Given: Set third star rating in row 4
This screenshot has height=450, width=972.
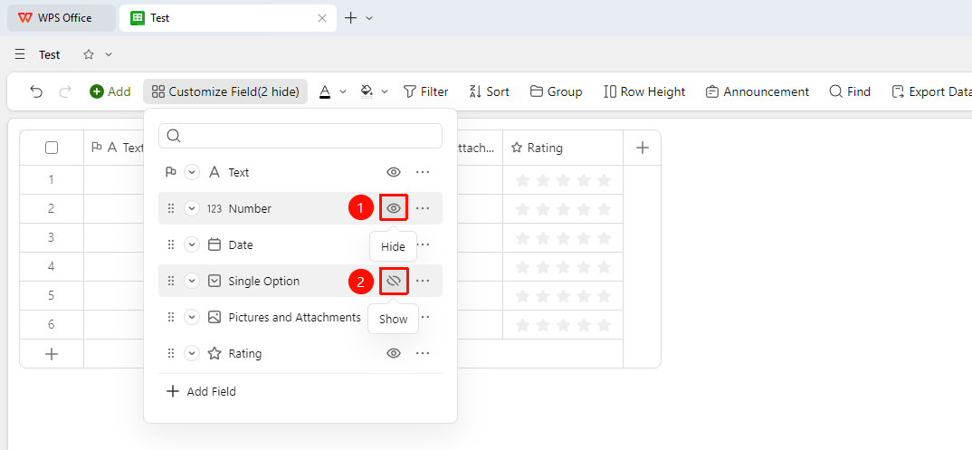Looking at the screenshot, I should 563,266.
